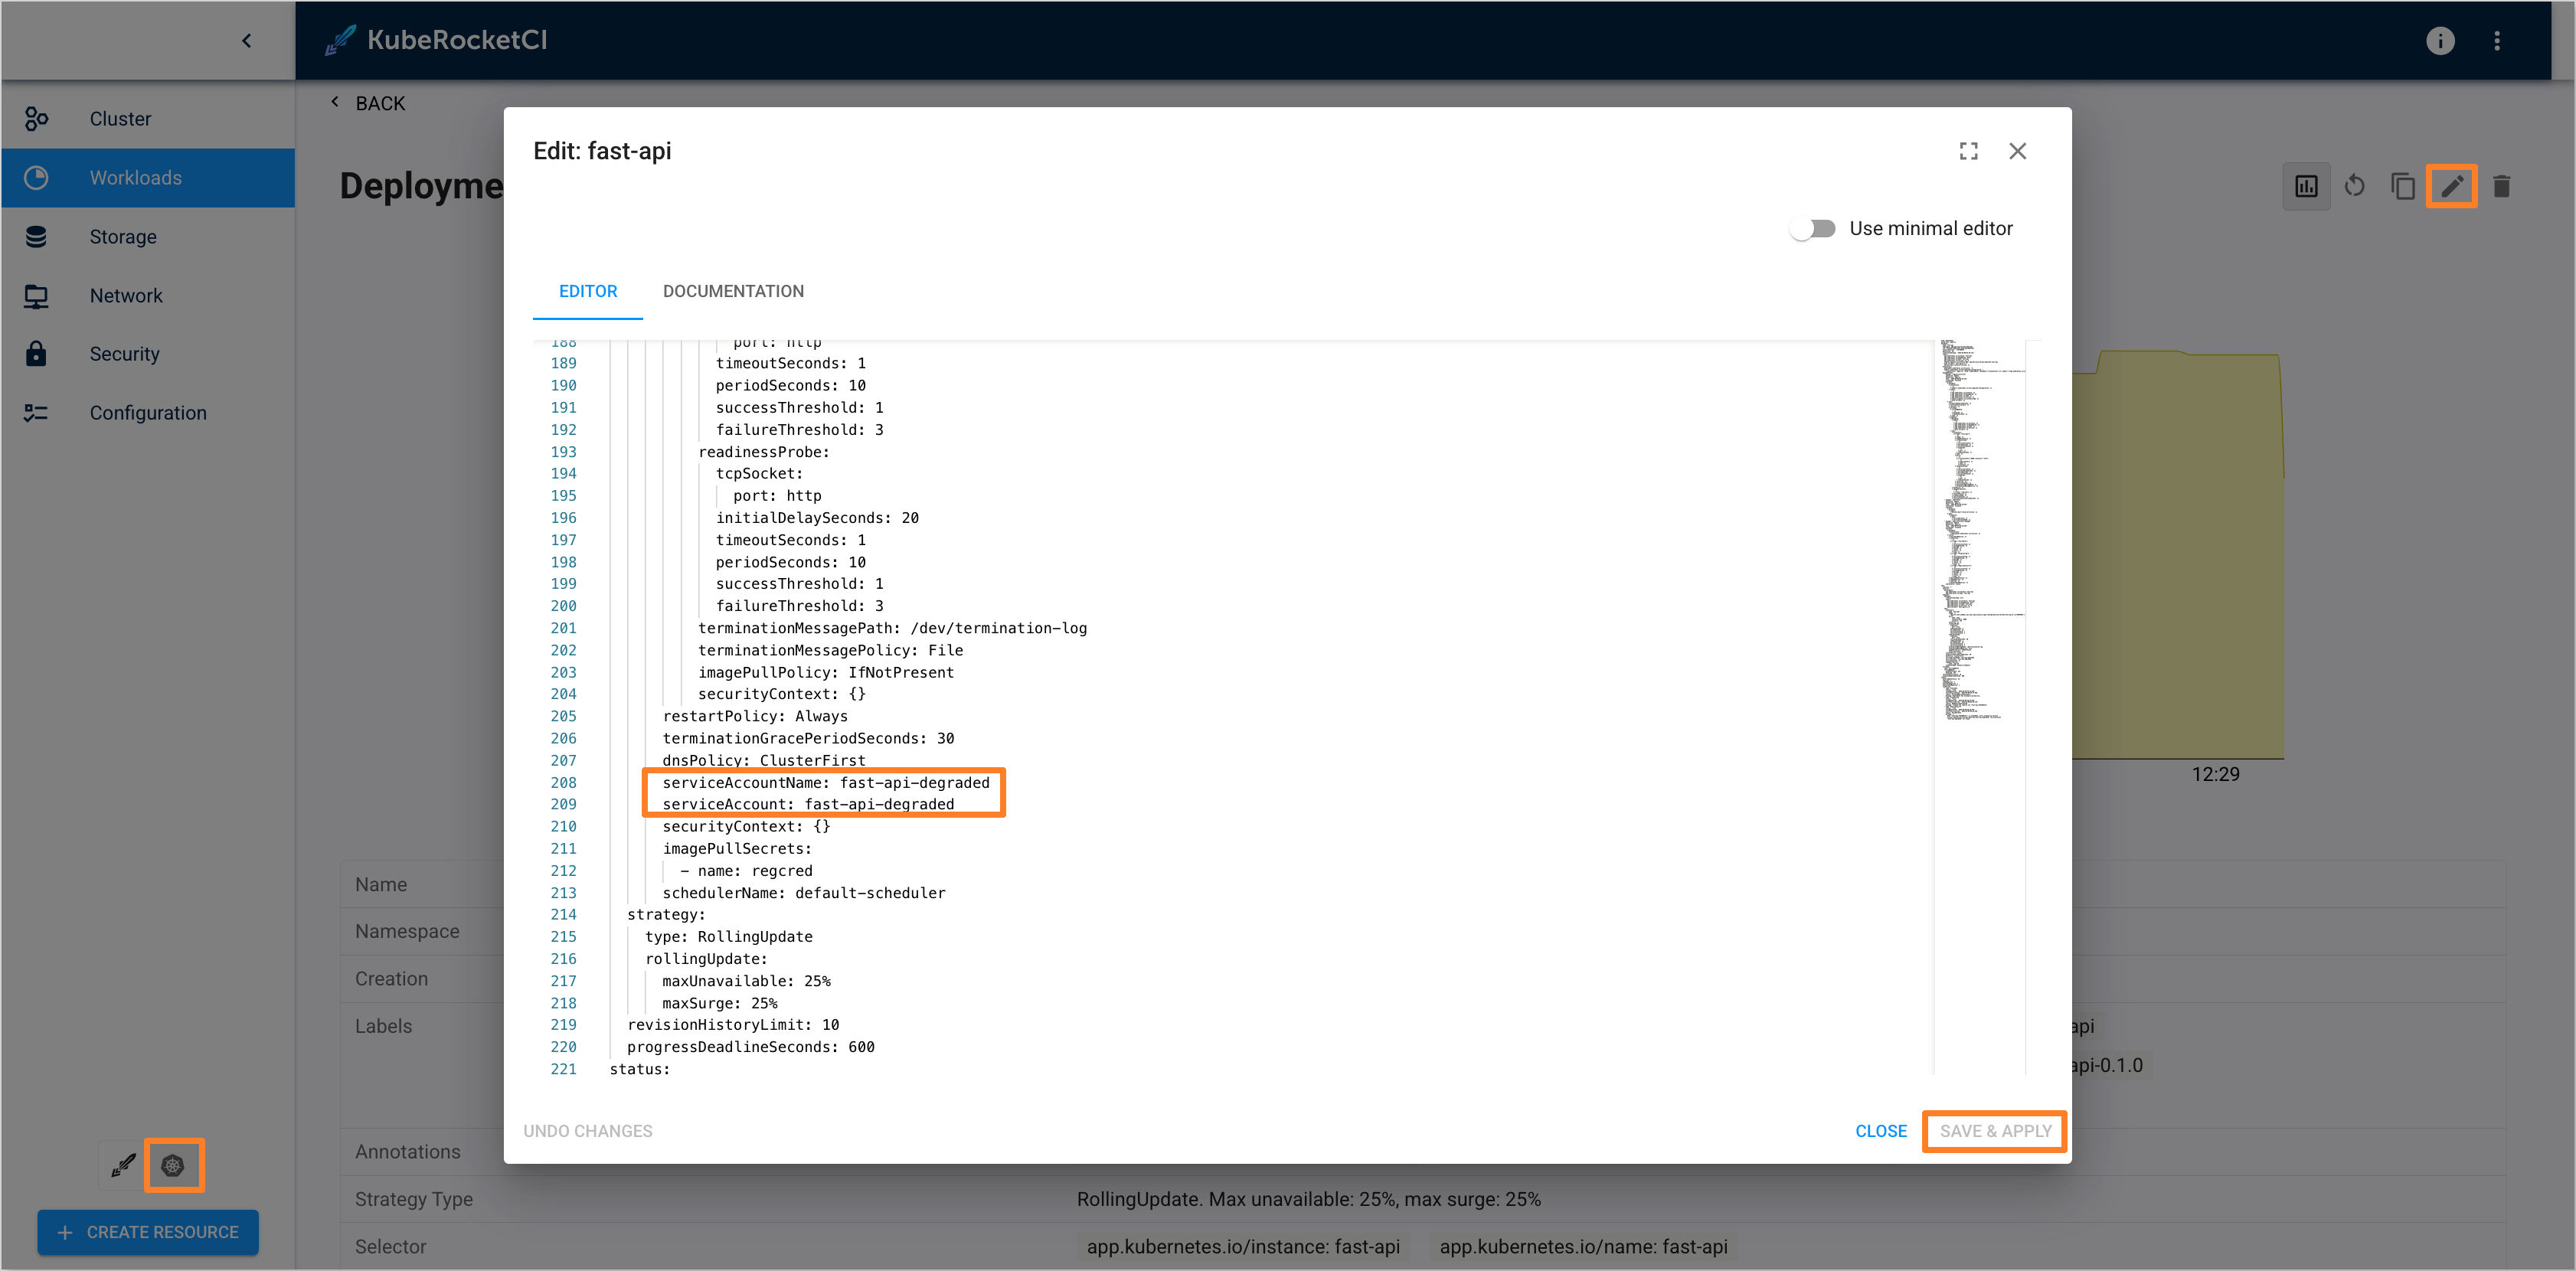Click UNDO CHANGES in the dialog
Screen dimensions: 2576x1271
point(587,1131)
